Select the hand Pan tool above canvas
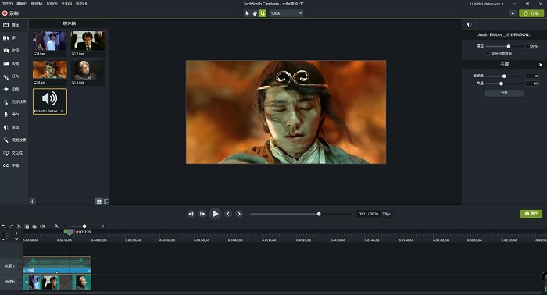547x295 pixels. 255,13
